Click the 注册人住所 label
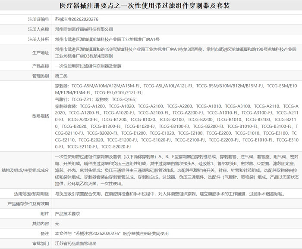Viewport: 302px width, 249px height. pyautogui.click(x=38, y=40)
